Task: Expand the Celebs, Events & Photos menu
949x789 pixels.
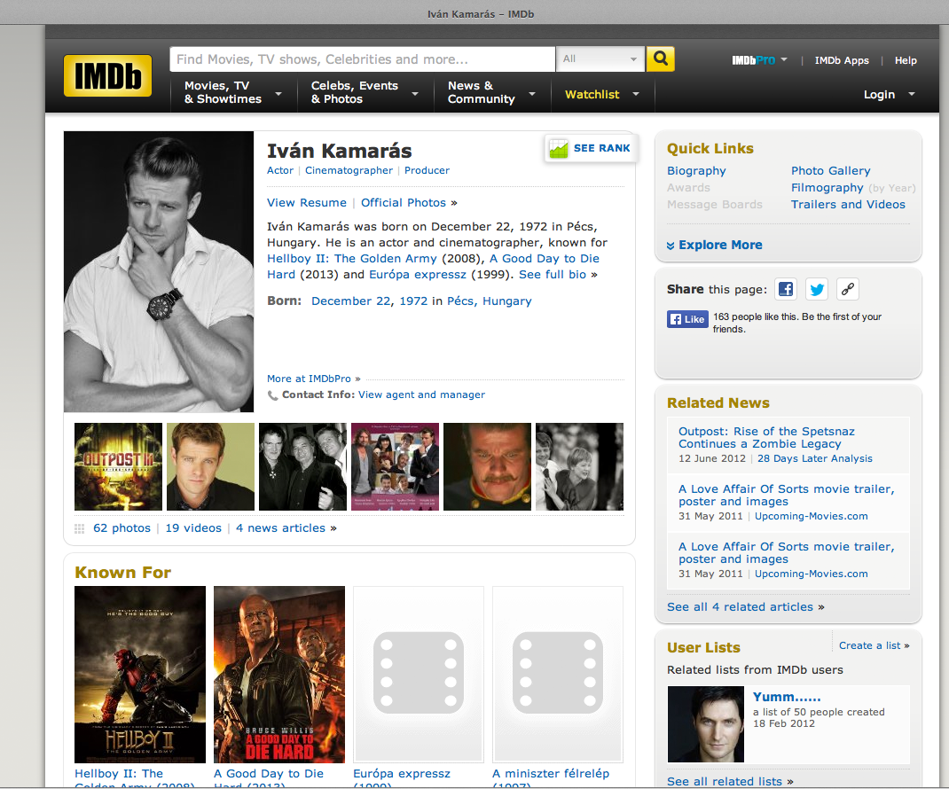Action: [365, 92]
